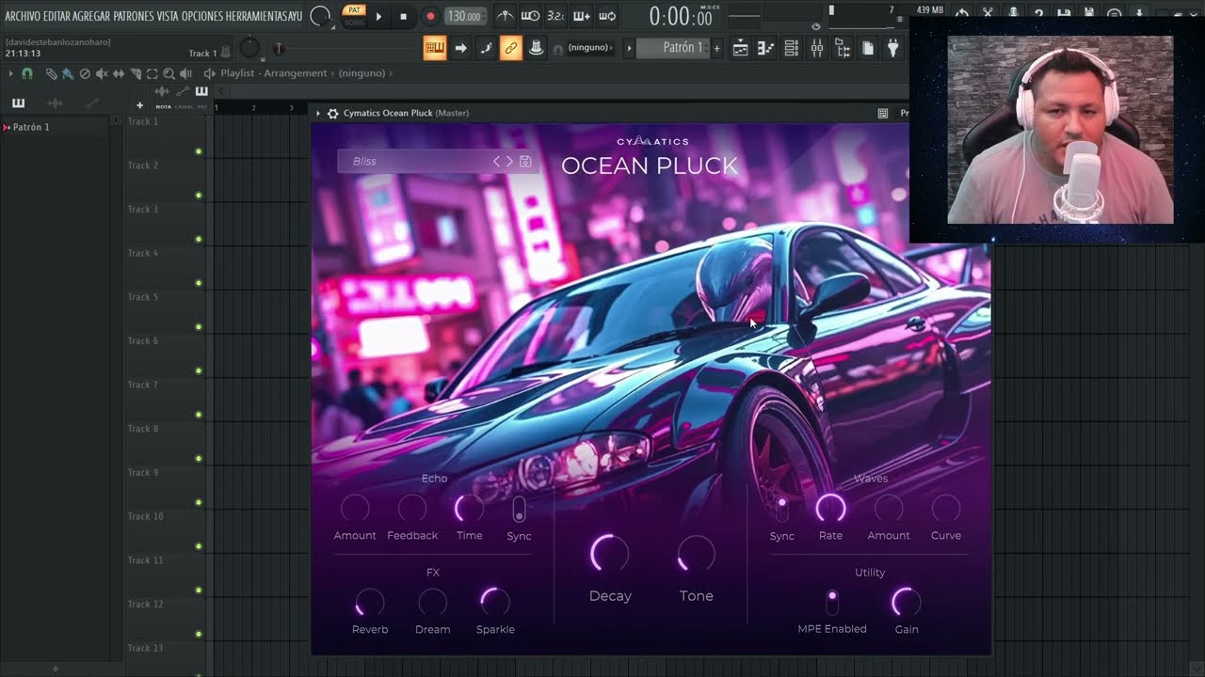Open the plugin picker plug icon

(x=892, y=48)
